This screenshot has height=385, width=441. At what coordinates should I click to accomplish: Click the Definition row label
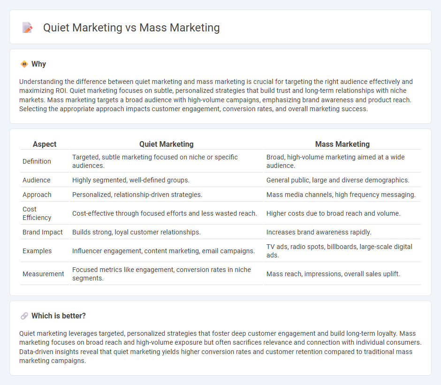pos(37,161)
